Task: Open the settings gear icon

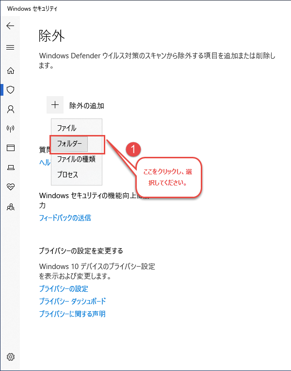Action: (10, 357)
